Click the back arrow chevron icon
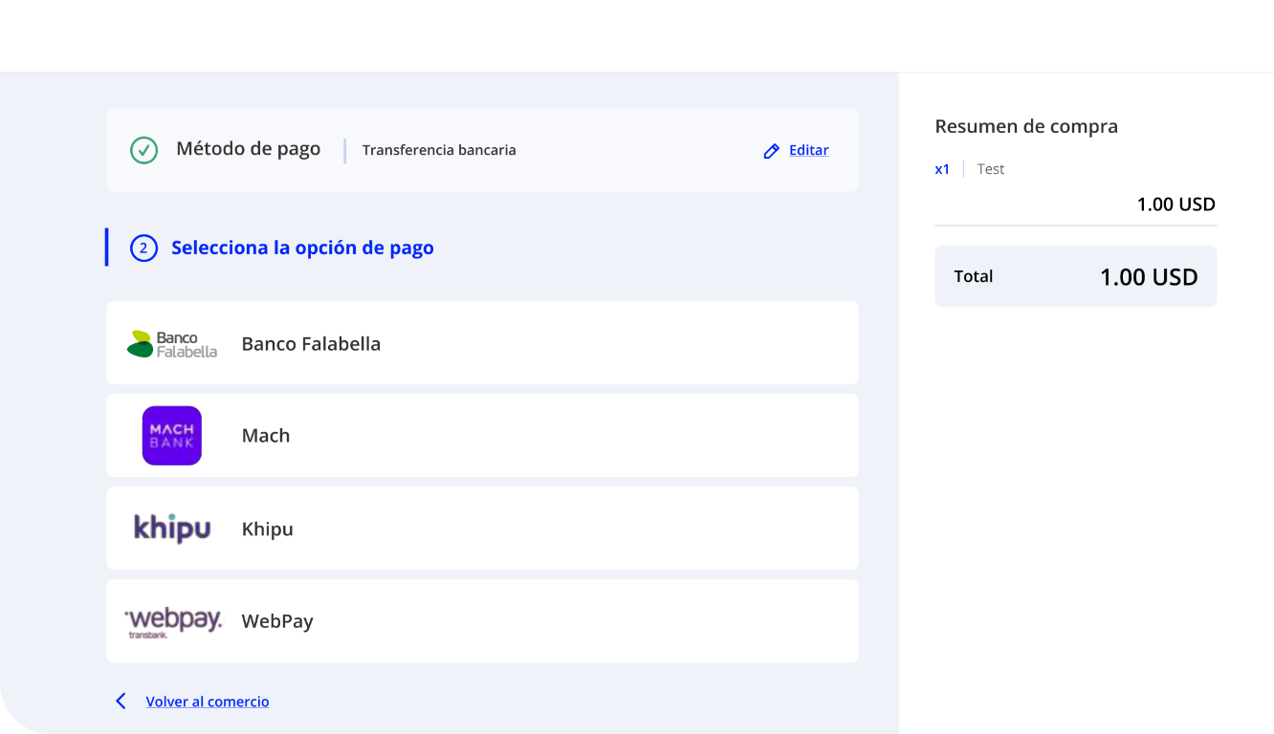Viewport: 1274px width, 734px height. tap(121, 702)
